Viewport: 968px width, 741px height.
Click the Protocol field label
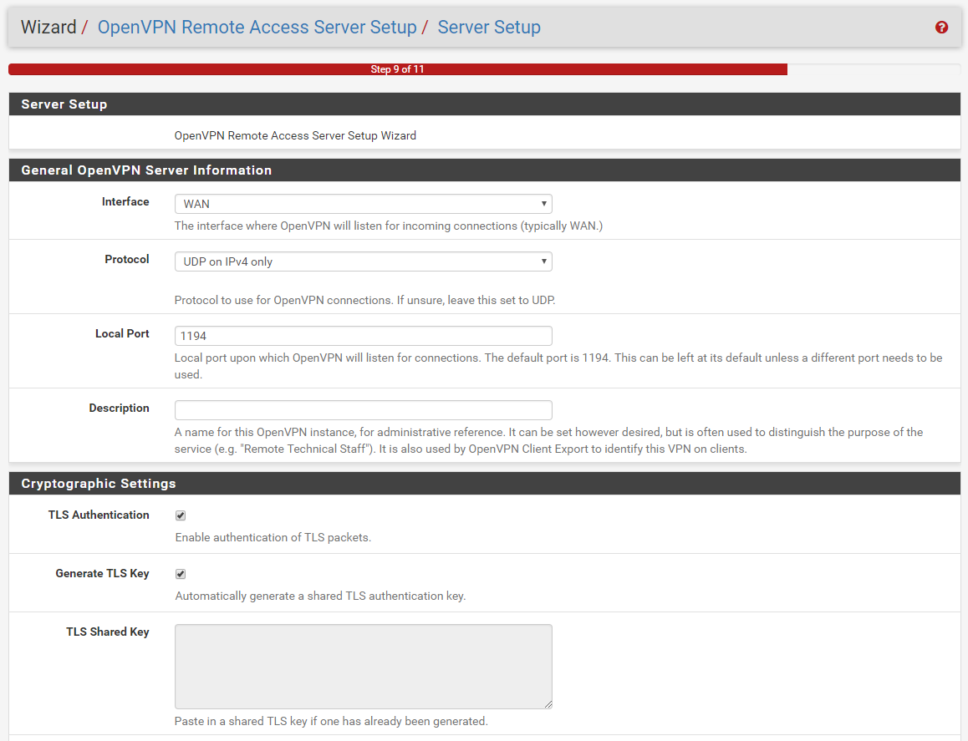(126, 259)
